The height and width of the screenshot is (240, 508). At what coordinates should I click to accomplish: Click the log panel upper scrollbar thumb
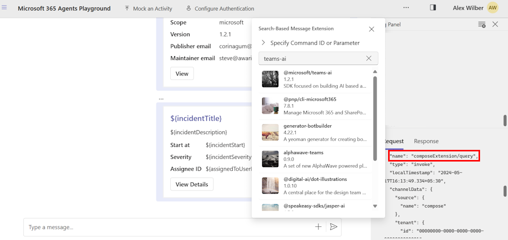(504, 121)
